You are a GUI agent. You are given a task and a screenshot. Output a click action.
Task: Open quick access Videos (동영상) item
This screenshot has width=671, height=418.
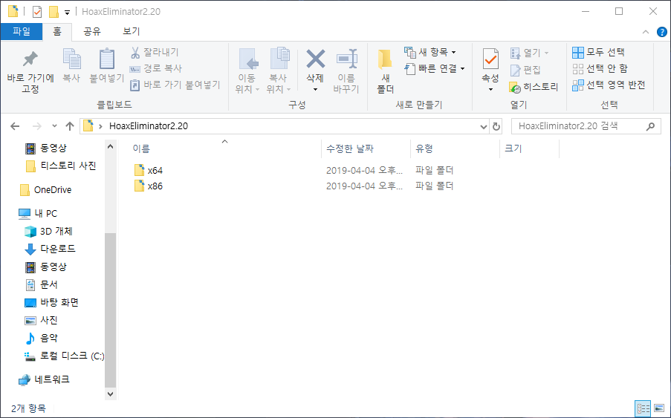[46, 148]
